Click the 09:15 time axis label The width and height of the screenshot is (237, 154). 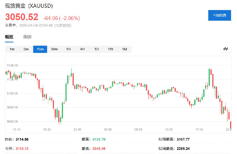138,129
